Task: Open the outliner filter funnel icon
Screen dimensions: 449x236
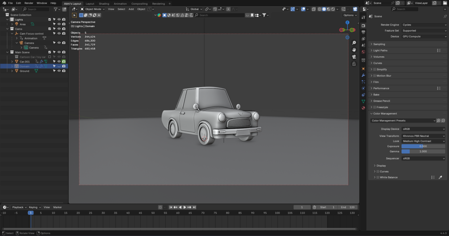Action: [x=56, y=9]
